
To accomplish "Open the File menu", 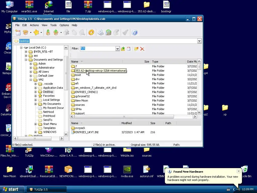I will pos(17,25).
